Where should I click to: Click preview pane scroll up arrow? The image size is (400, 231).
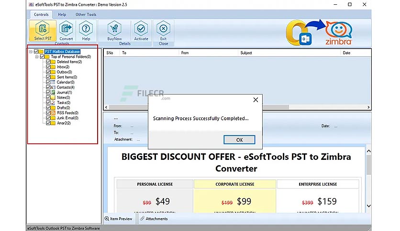click(368, 151)
